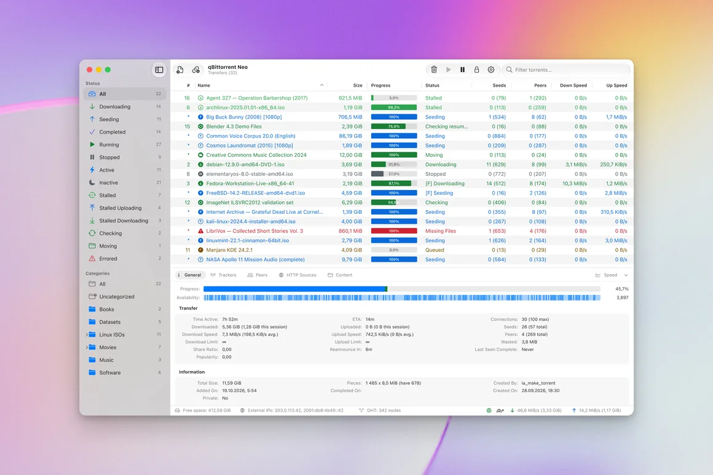Click elementaryos stopped status icon
713x475 pixels.
click(200, 174)
